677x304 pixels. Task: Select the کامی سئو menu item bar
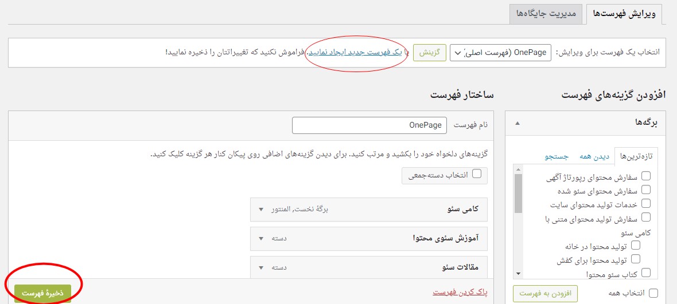pos(369,210)
